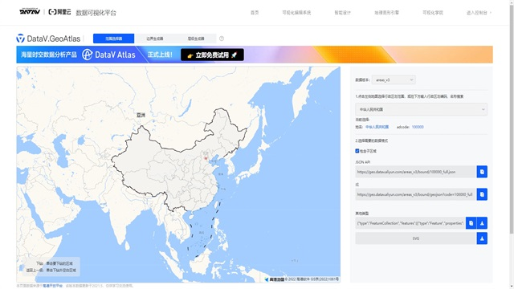Select the 范围选择器 tab
The width and height of the screenshot is (514, 289).
click(113, 39)
